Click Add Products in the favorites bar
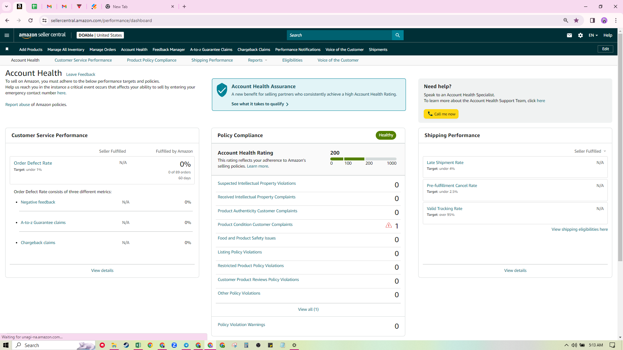 (x=31, y=50)
